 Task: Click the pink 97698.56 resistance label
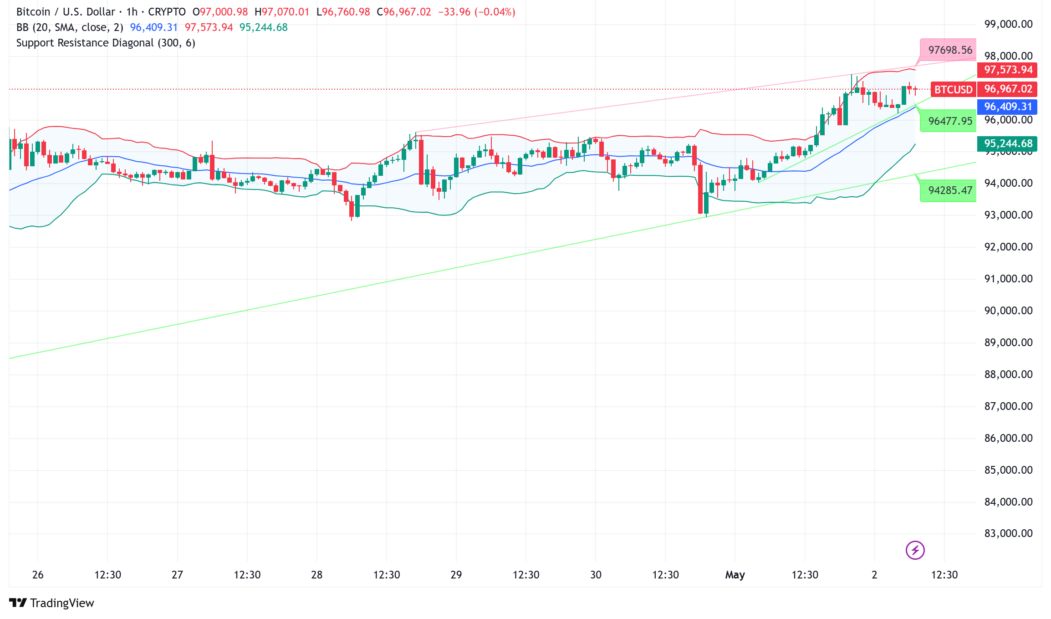[950, 50]
